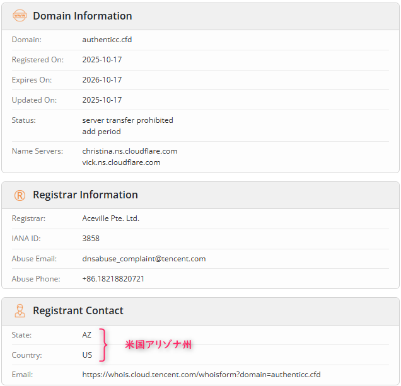Open the whois.cloud.tencent.com whoisform link
Image resolution: width=401 pixels, height=386 pixels.
click(x=201, y=375)
